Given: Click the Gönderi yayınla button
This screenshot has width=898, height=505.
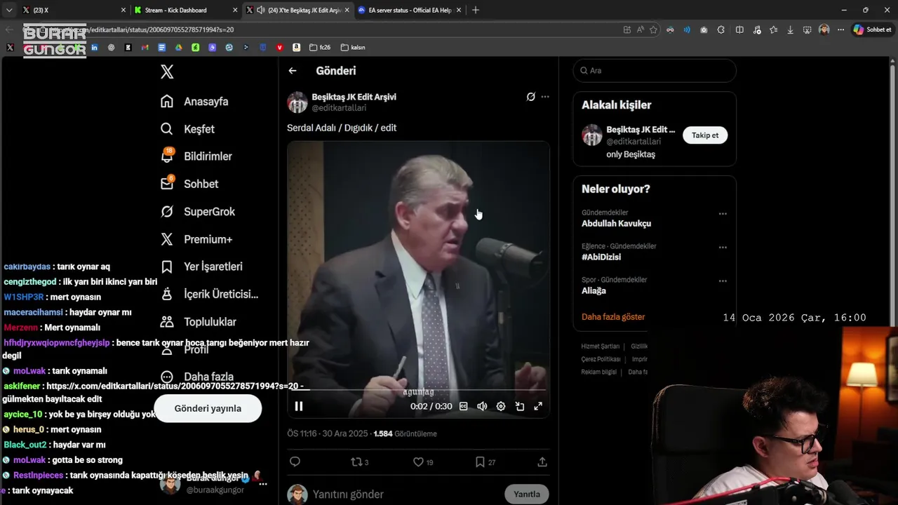Looking at the screenshot, I should point(208,408).
